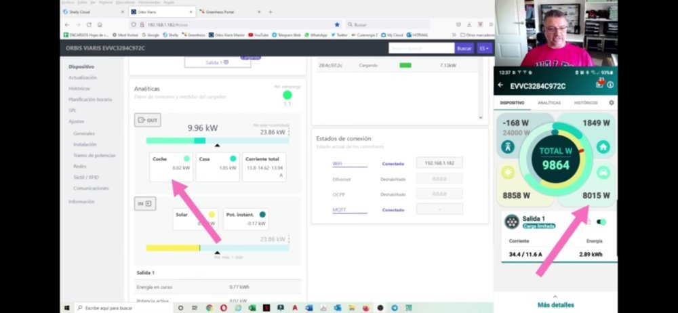The width and height of the screenshot is (678, 313).
Task: Click the Pot. instant. card
Action: (247, 219)
